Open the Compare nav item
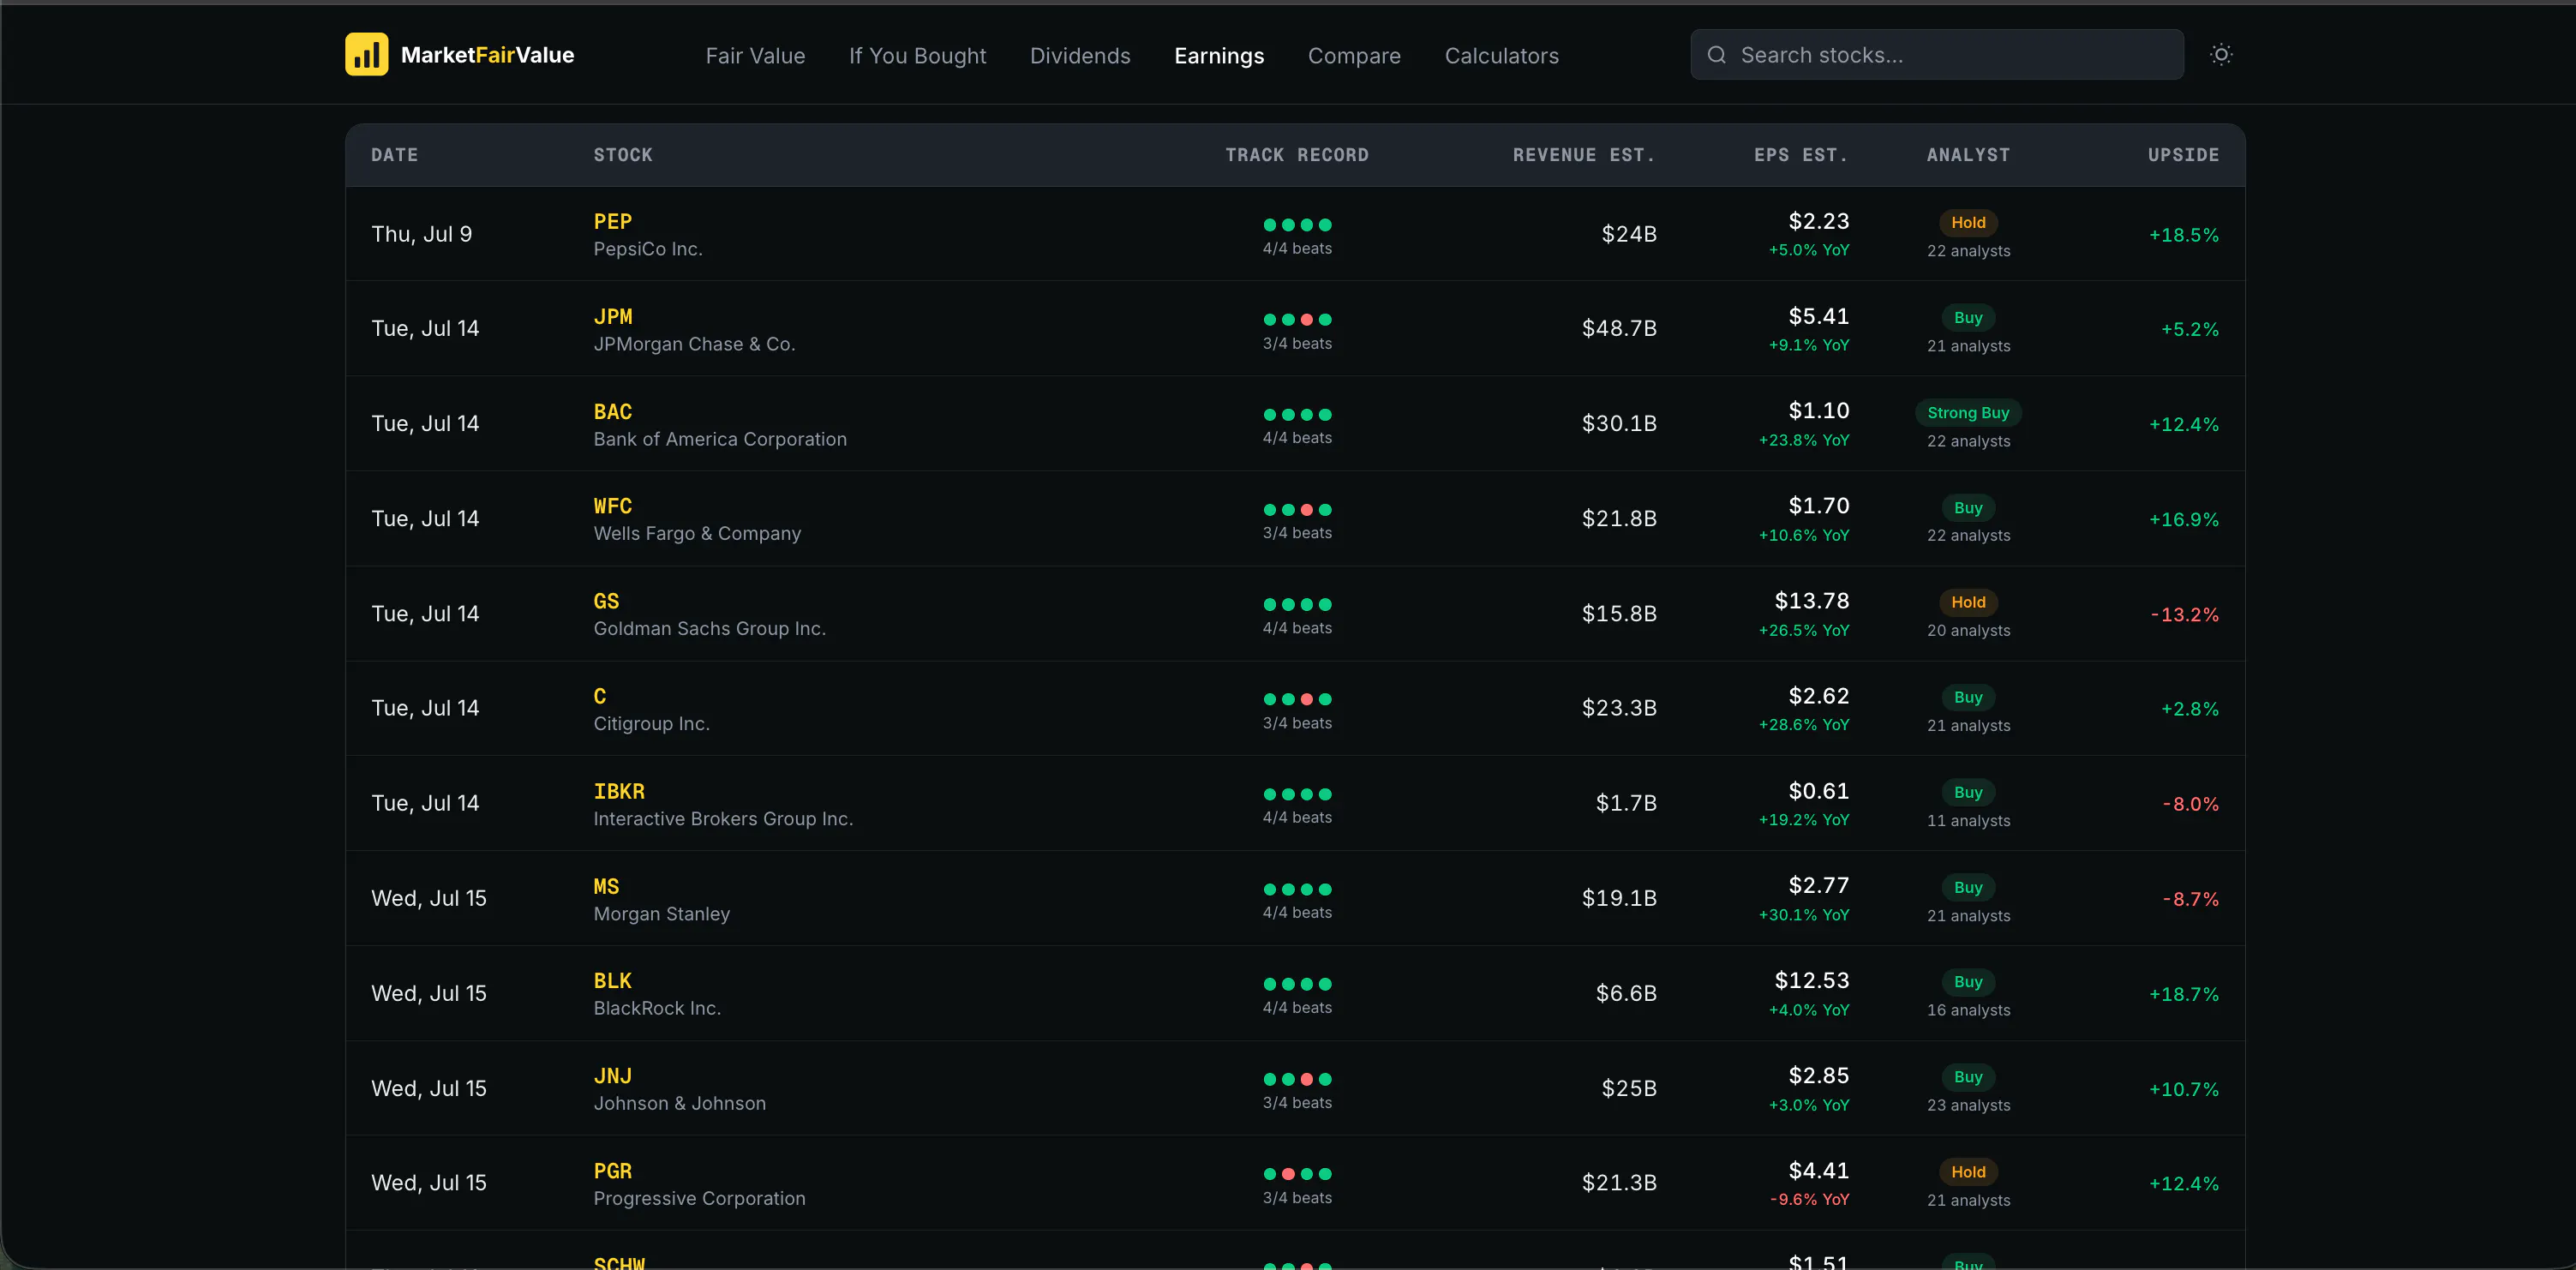 pyautogui.click(x=1354, y=56)
